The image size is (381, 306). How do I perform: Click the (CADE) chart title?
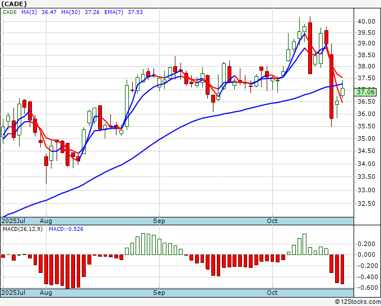[14, 4]
